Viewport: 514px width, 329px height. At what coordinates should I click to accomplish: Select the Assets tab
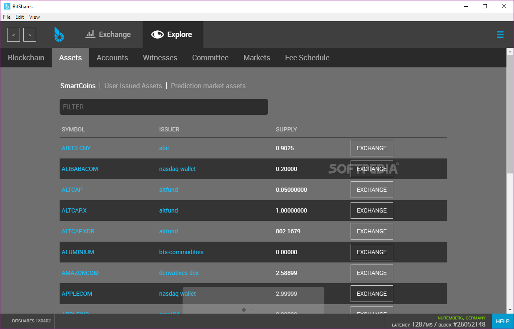click(70, 58)
